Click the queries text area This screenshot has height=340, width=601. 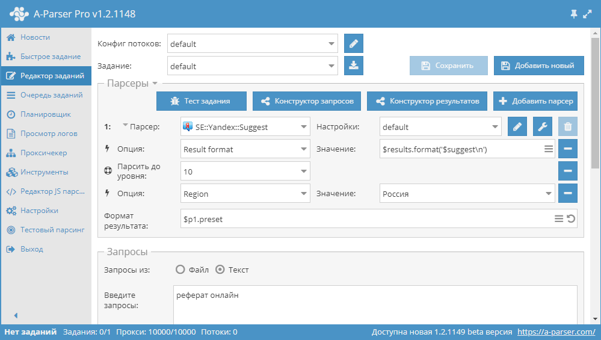click(375, 305)
